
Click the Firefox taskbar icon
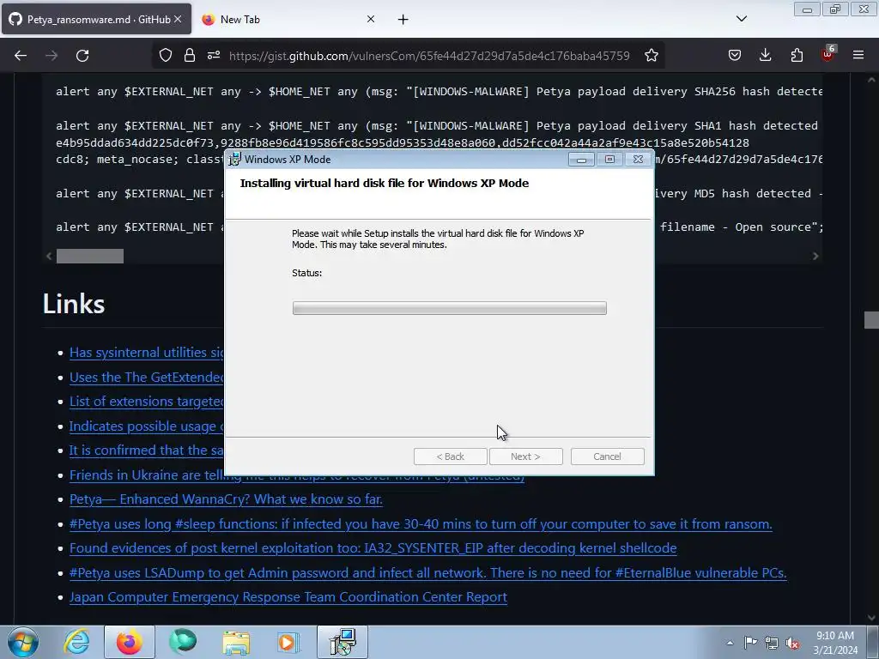click(130, 642)
